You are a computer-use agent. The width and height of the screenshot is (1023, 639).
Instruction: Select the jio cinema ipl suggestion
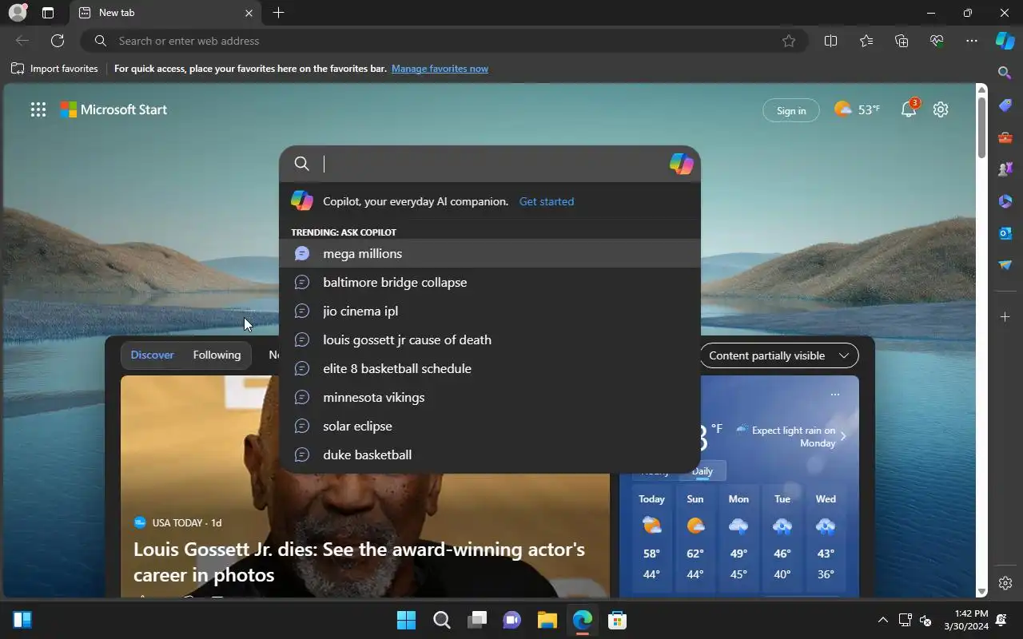coord(489,311)
